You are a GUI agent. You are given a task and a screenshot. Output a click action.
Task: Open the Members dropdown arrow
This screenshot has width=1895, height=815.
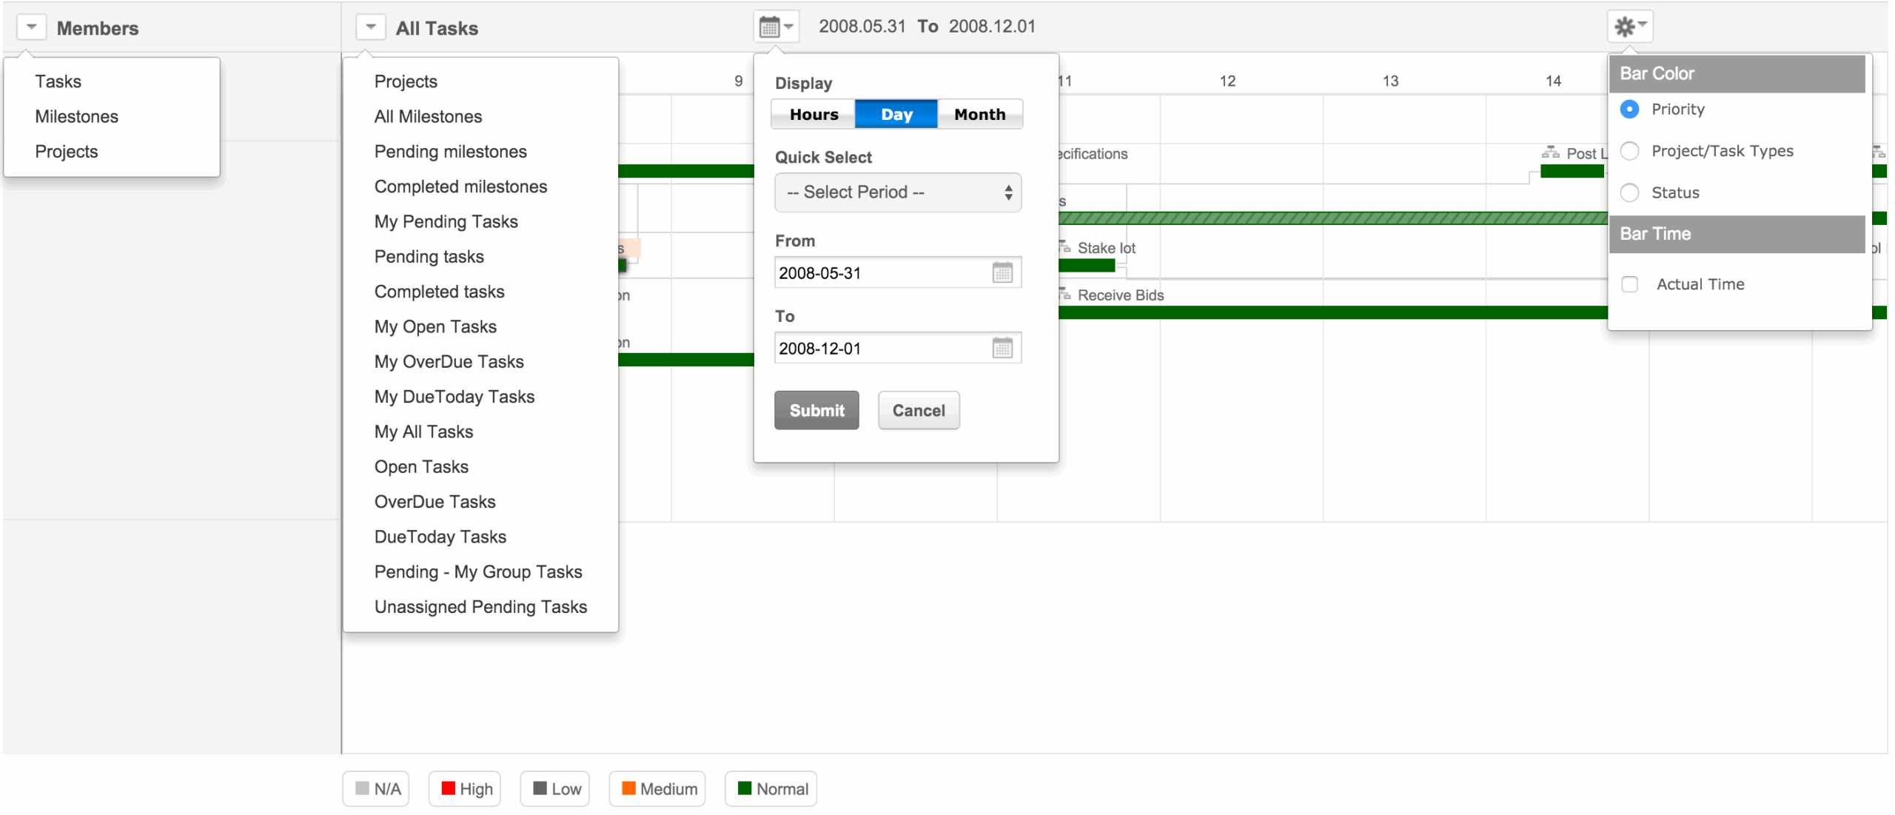(x=31, y=26)
